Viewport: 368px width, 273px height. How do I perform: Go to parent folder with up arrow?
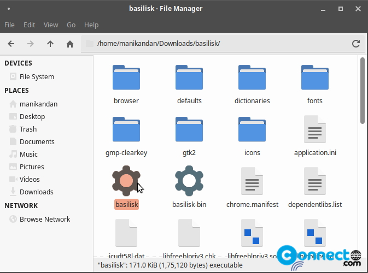coord(50,44)
